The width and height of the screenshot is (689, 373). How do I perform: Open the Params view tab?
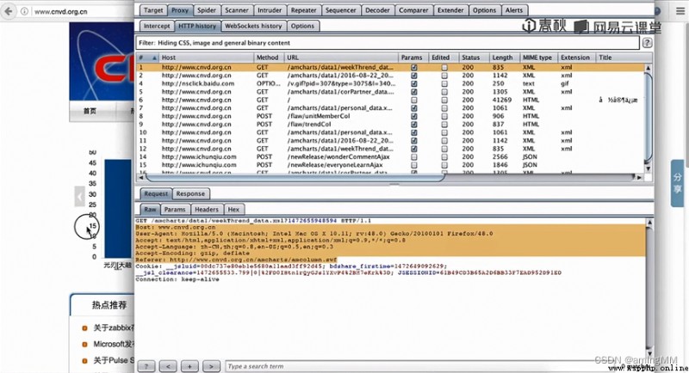point(175,210)
